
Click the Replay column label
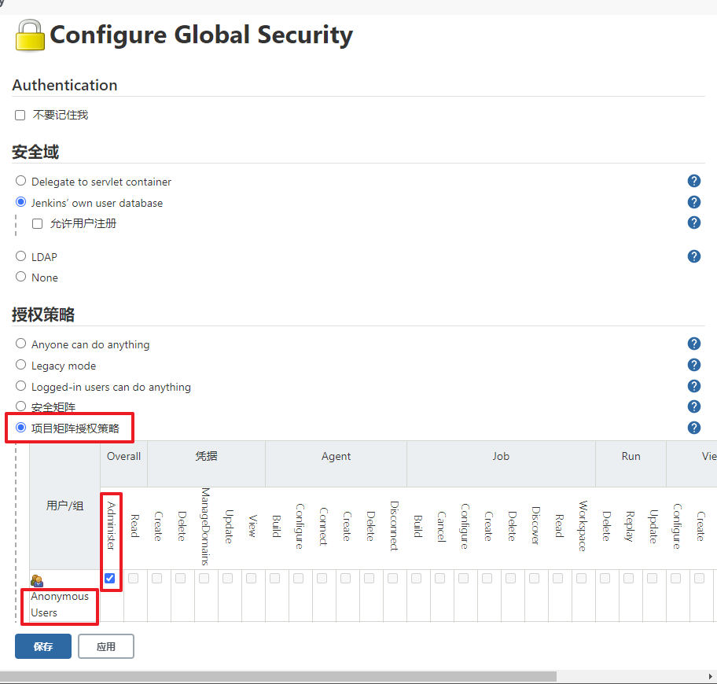tap(630, 526)
